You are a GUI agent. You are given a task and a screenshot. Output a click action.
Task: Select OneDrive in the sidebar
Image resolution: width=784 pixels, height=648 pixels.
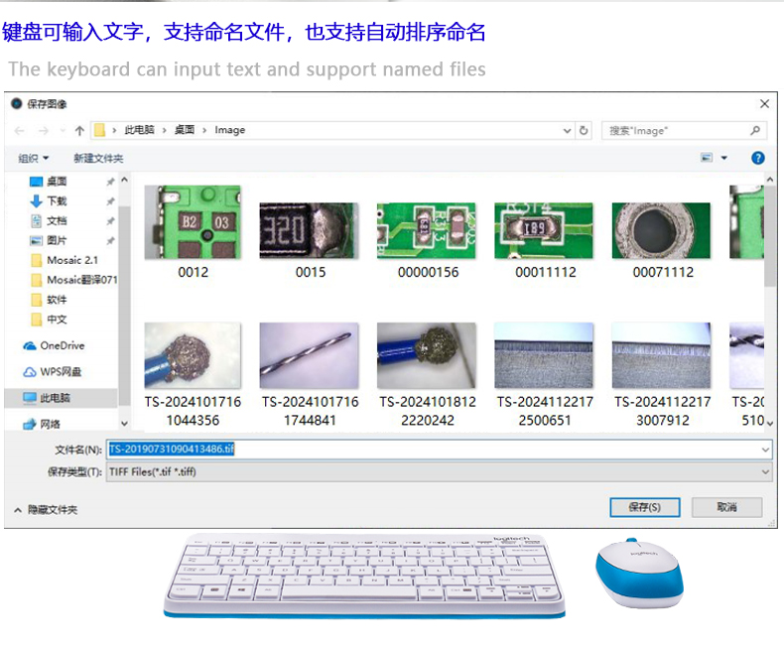pyautogui.click(x=62, y=345)
